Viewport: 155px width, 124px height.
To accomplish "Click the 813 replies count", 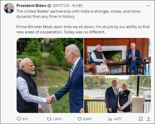I will coord(25,119).
